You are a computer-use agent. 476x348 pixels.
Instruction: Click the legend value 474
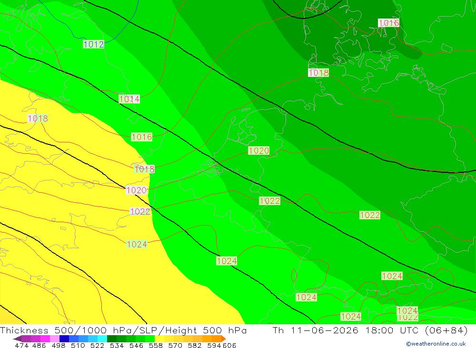[x=21, y=345]
